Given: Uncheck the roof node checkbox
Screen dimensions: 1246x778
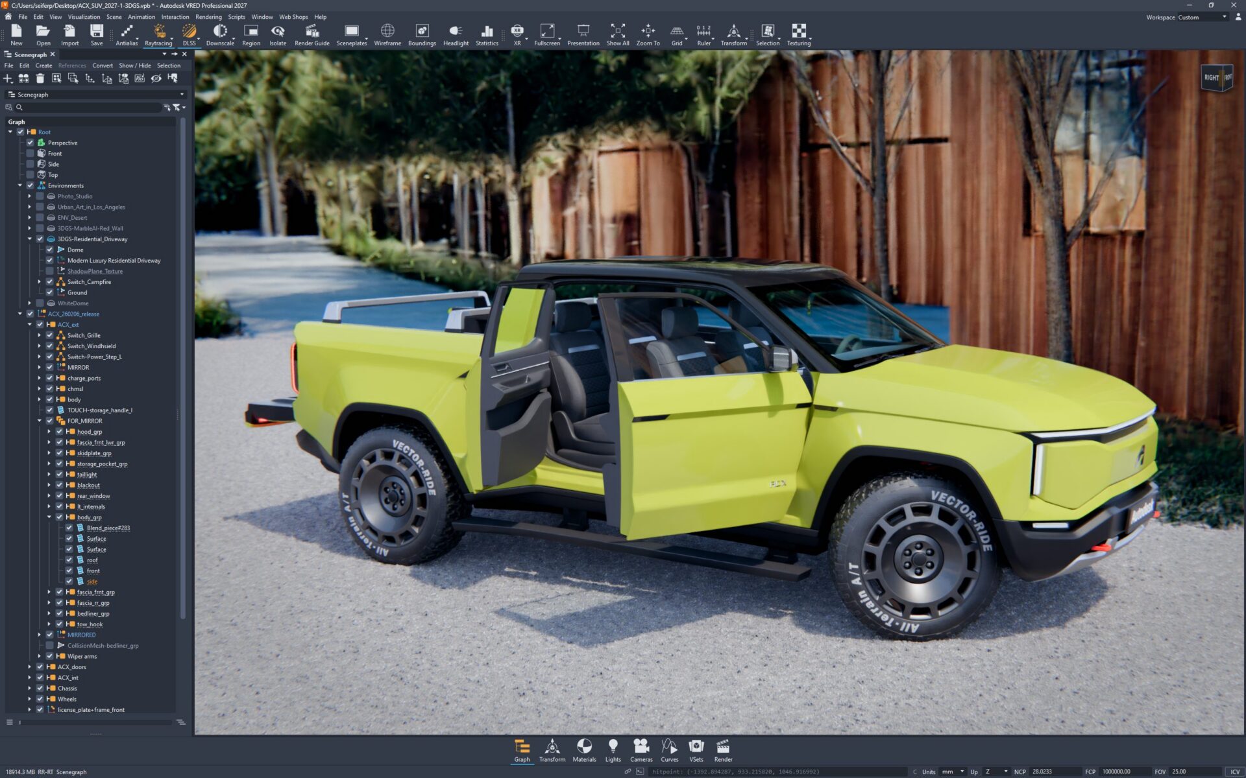Looking at the screenshot, I should (x=69, y=560).
